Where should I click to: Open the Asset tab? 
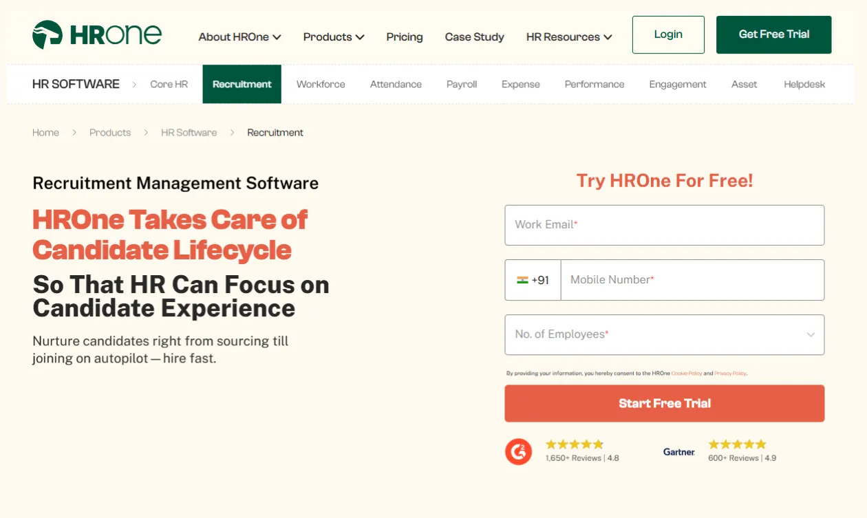(x=744, y=84)
